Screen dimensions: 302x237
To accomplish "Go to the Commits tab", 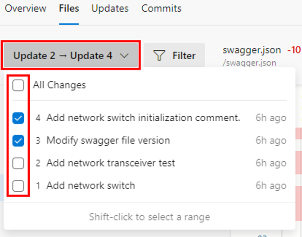I will tap(162, 9).
